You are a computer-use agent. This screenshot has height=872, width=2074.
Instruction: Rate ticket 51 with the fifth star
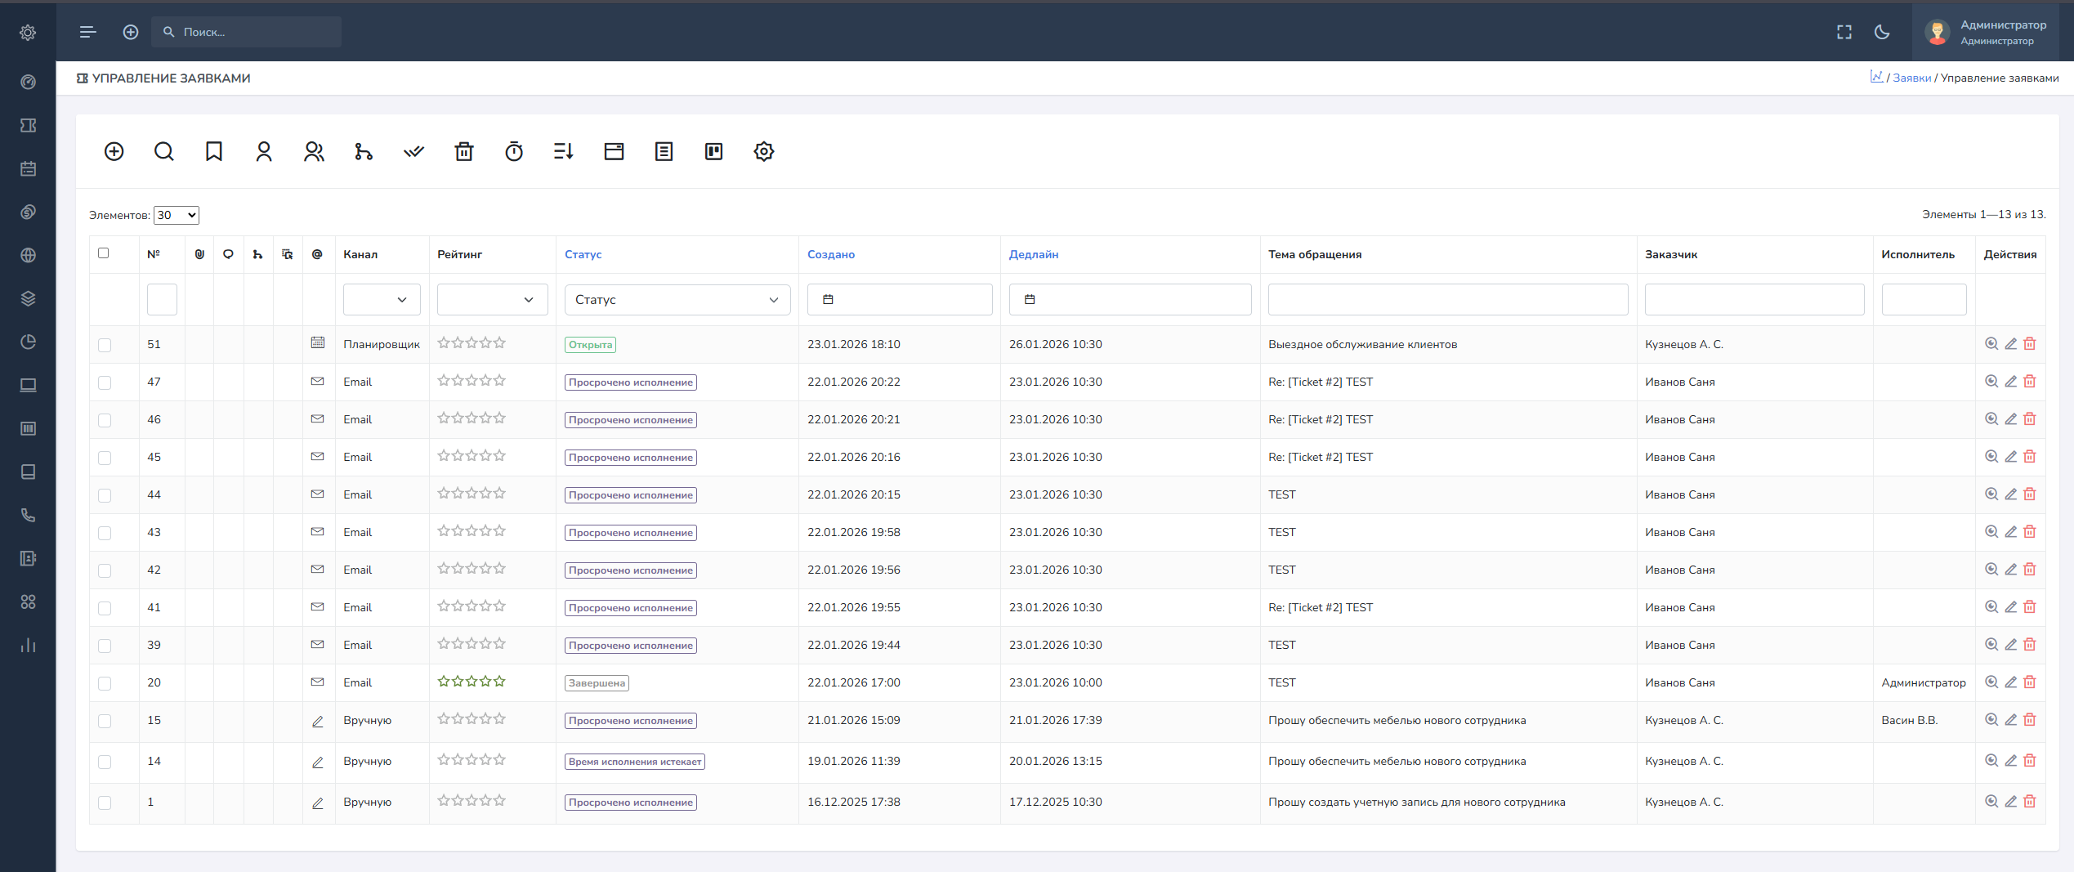click(x=500, y=343)
